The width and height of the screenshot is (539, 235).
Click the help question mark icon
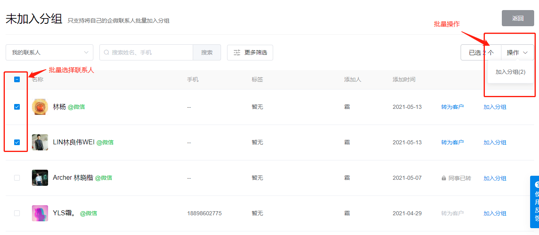click(x=537, y=185)
